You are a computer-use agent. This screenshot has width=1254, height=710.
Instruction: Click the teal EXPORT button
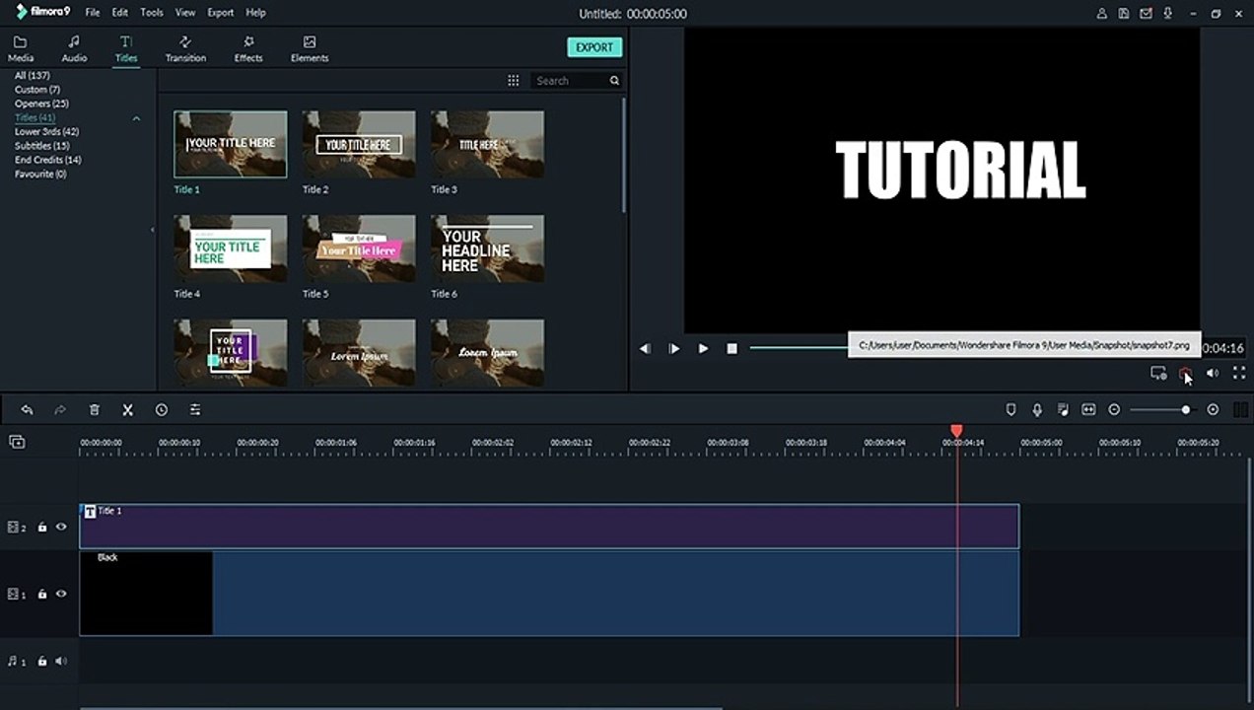pos(594,47)
